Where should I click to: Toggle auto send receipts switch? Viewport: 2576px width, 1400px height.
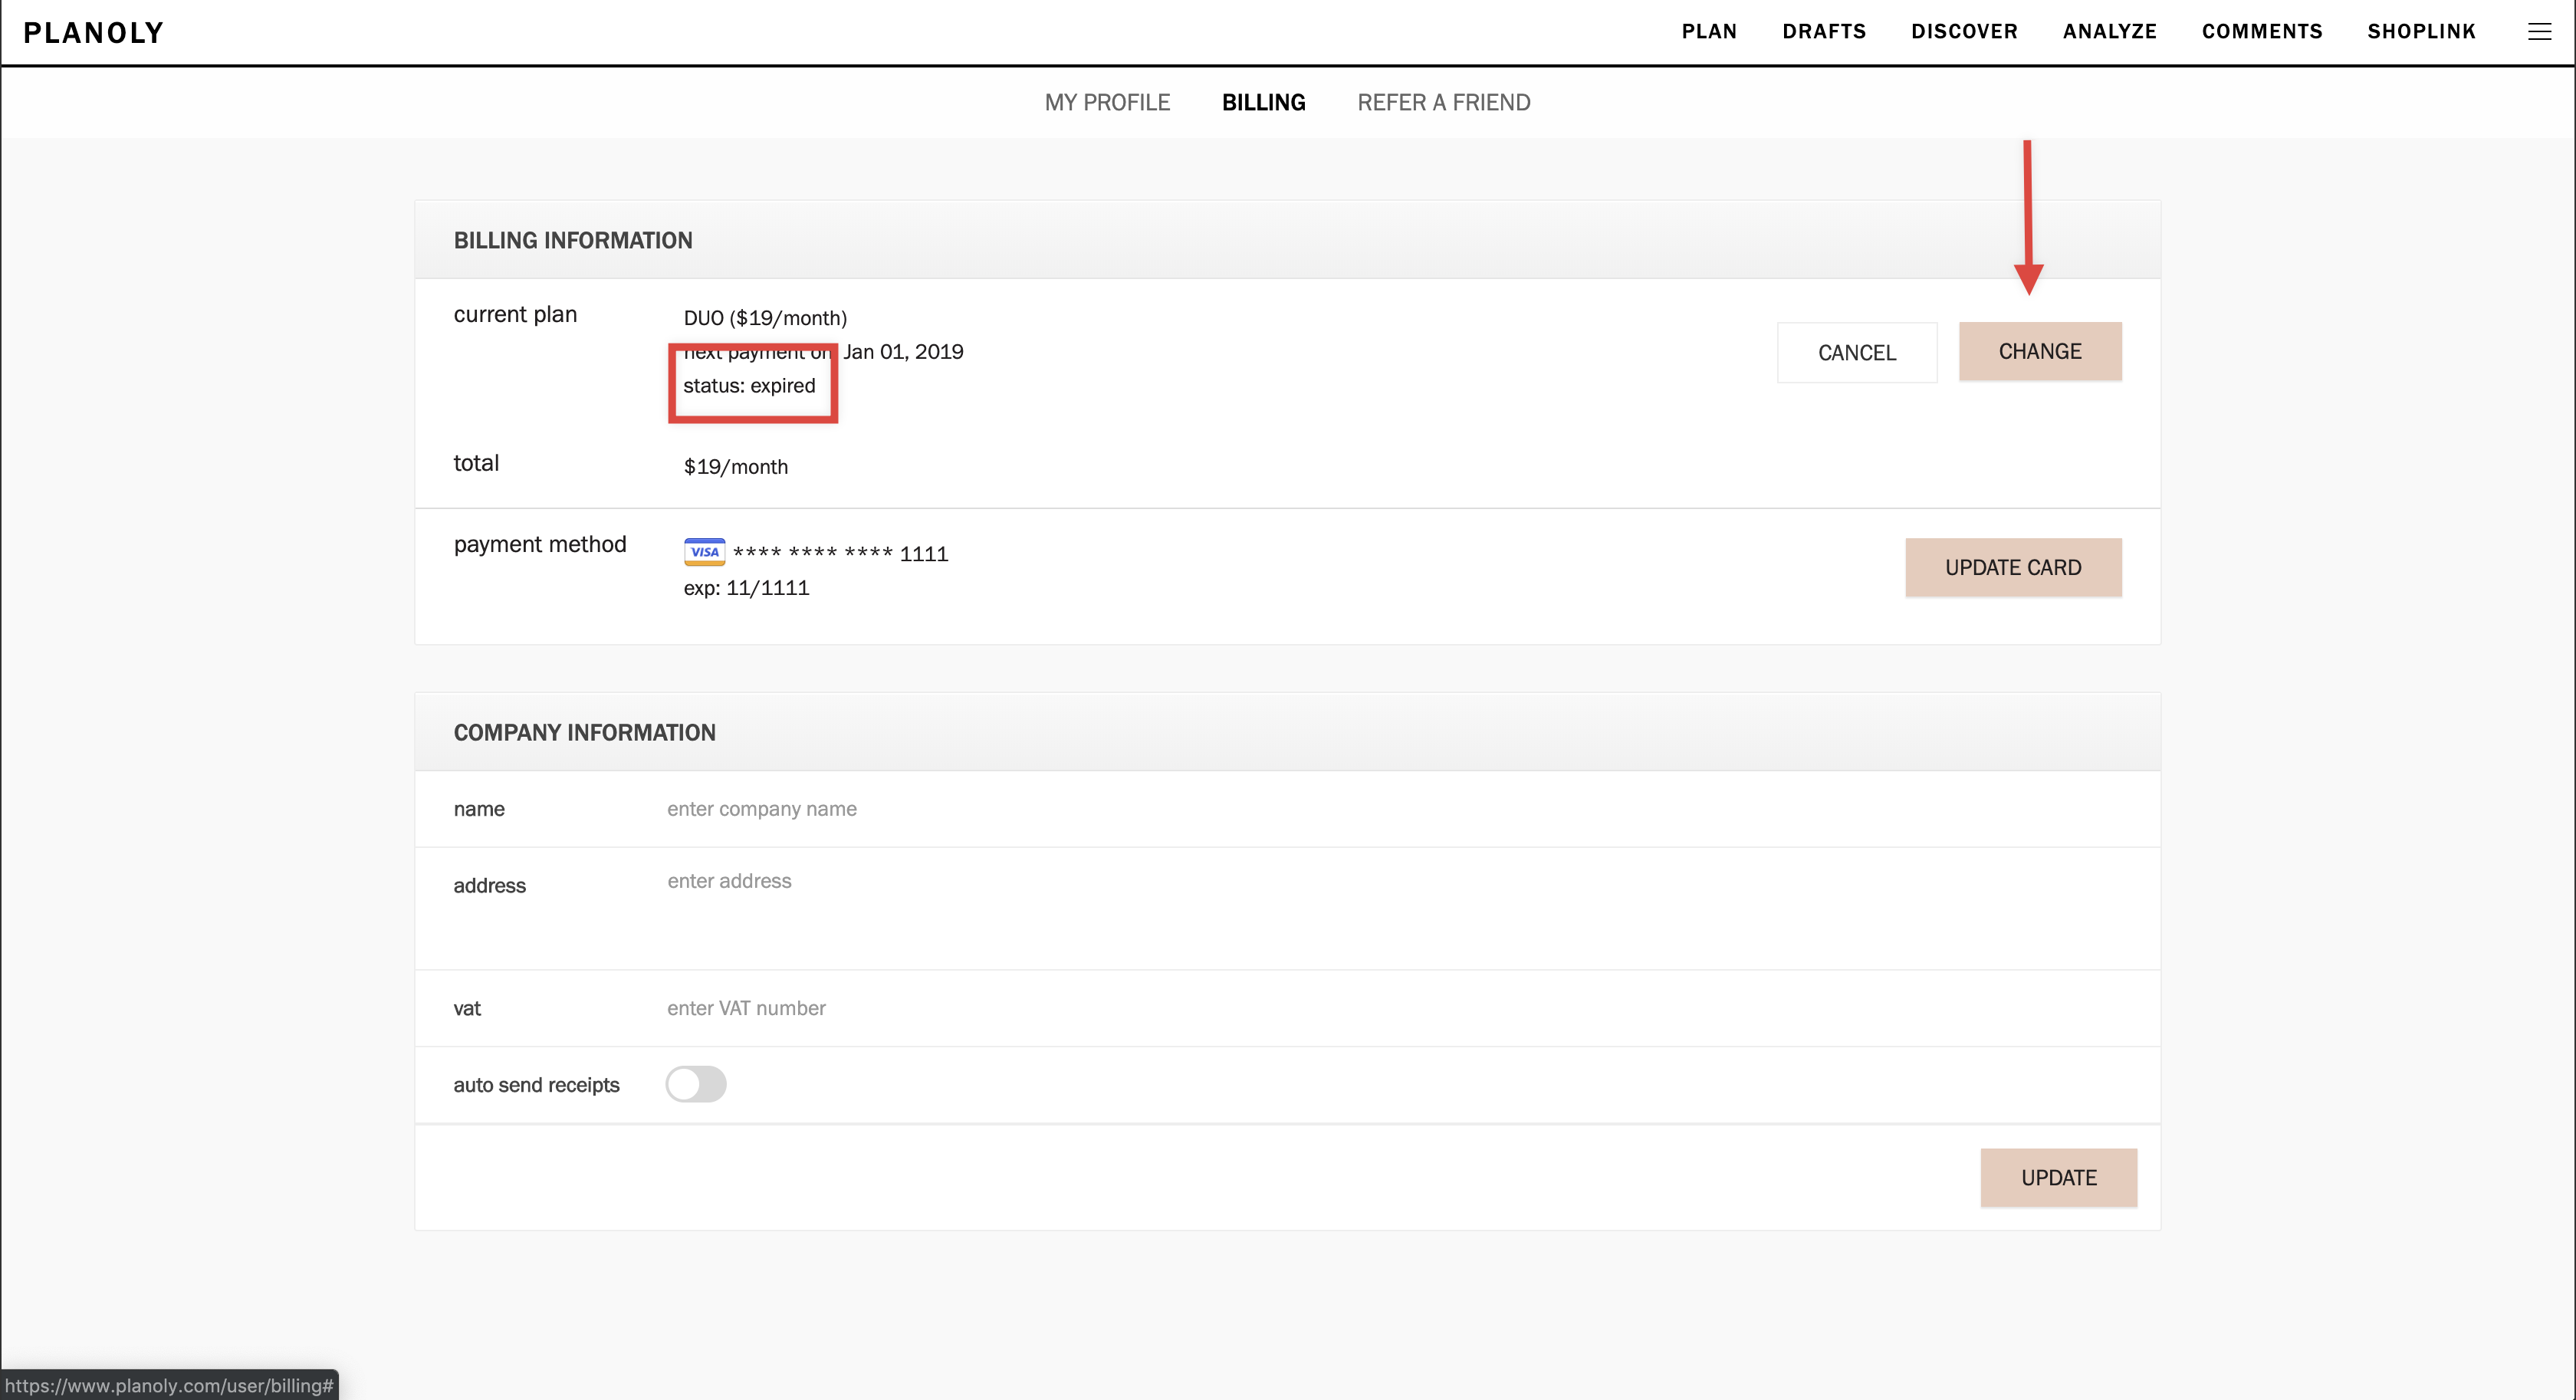tap(696, 1084)
